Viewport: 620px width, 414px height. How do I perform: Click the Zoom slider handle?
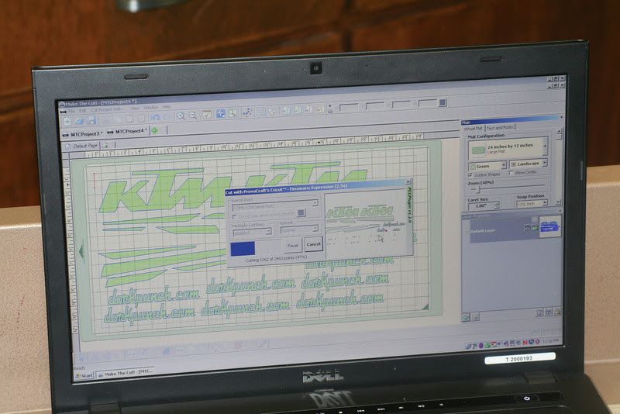[x=477, y=190]
